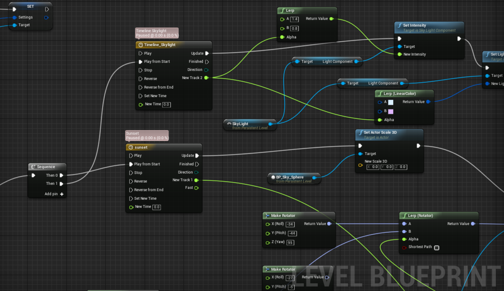Click the SET node exec output pin
The width and height of the screenshot is (504, 291).
(47, 9)
